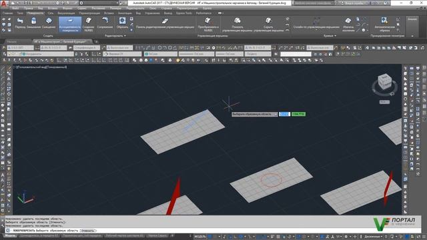Image resolution: width=427 pixels, height=240 pixels.
Task: Open Сплайн по управляющим вершинам dropdown
Action: (x=316, y=24)
